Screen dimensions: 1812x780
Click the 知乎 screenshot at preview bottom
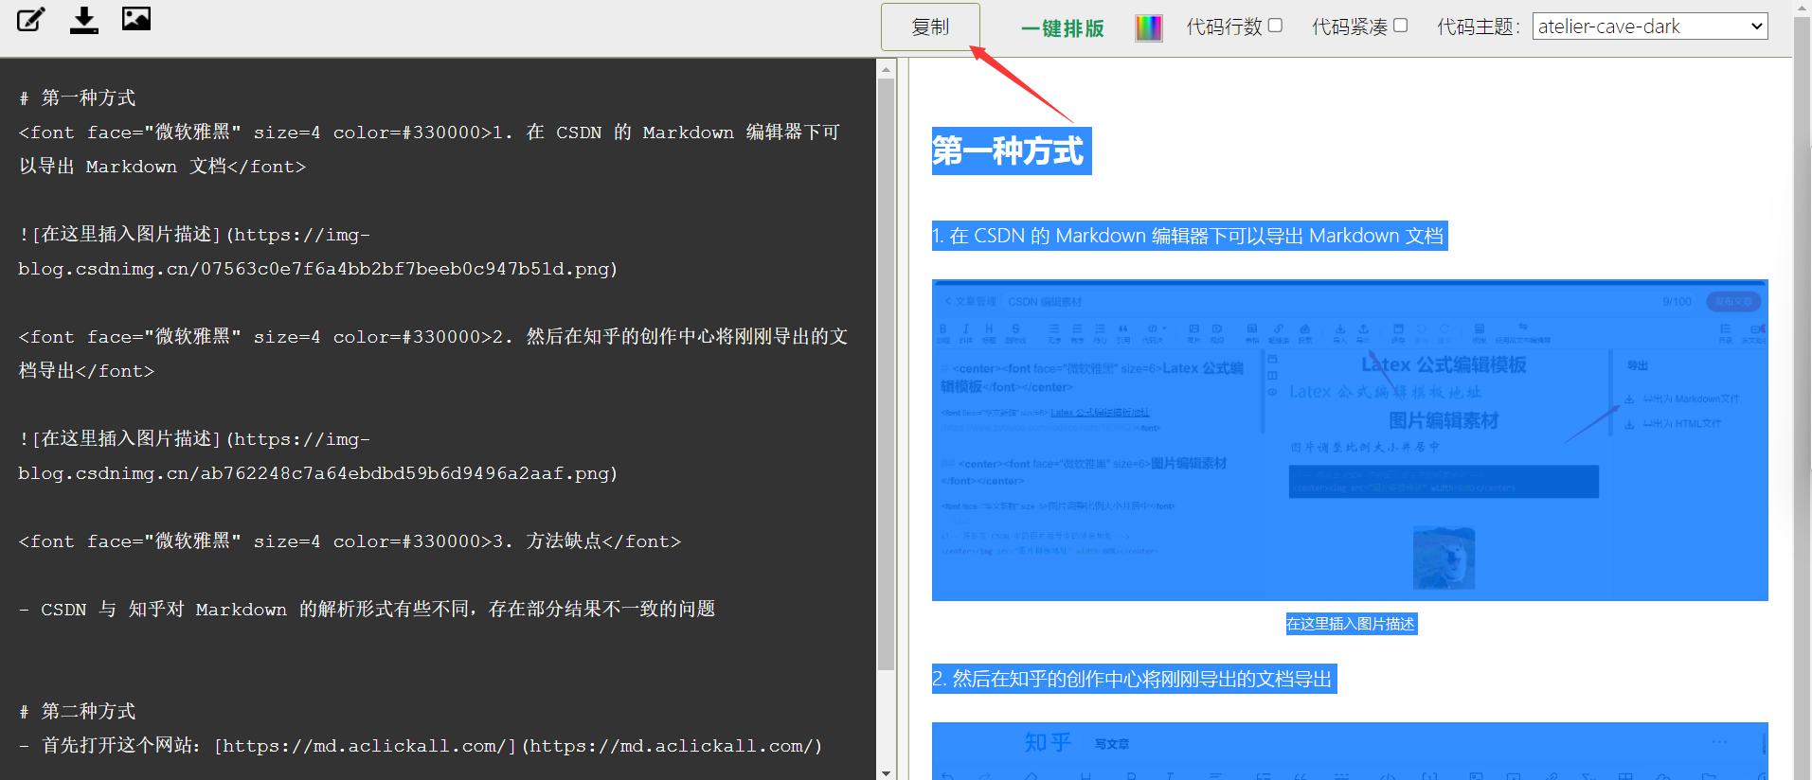pos(1350,752)
